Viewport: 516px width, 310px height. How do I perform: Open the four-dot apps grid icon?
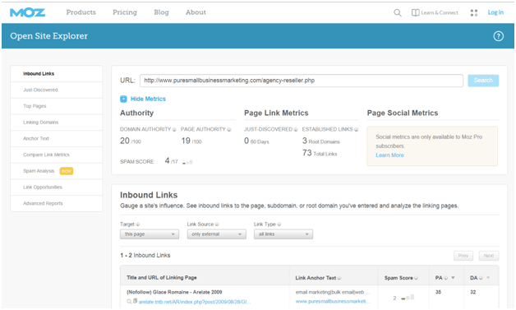click(x=474, y=13)
